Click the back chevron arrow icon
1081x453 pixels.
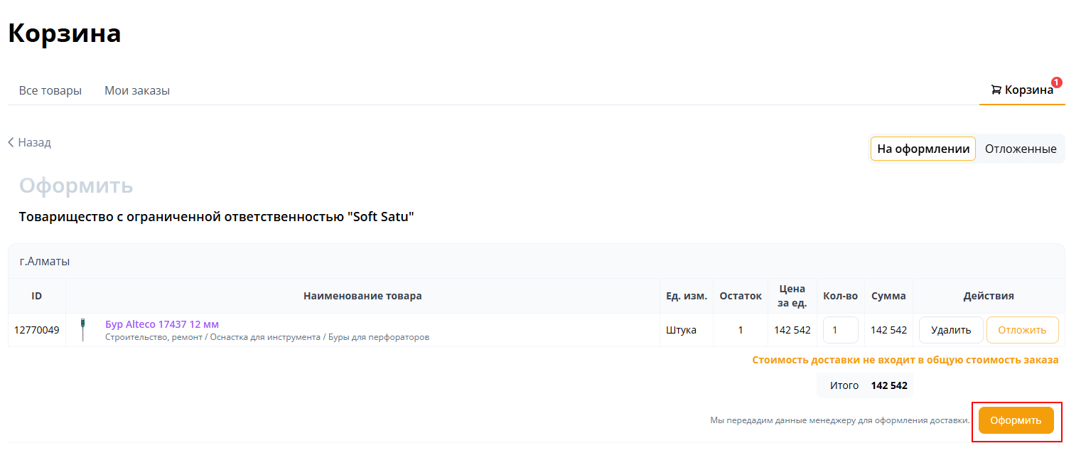[x=11, y=142]
